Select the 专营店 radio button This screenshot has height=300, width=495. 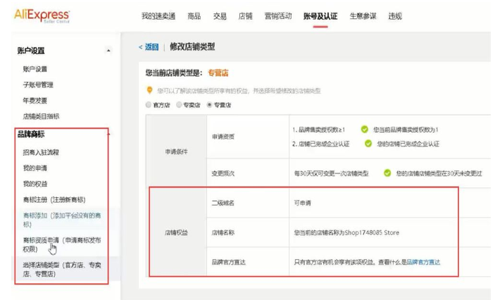[210, 105]
